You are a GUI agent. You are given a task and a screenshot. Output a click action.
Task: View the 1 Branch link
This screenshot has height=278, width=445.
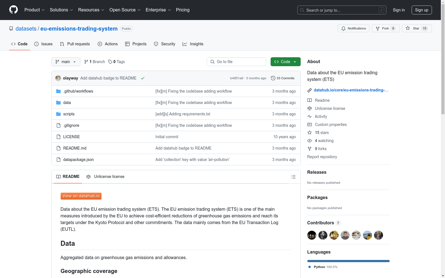[95, 62]
